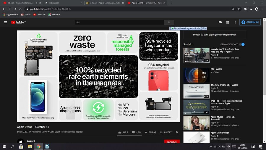Open volume control in system tray
Viewport: 266px width, 150px height.
pyautogui.click(x=219, y=146)
